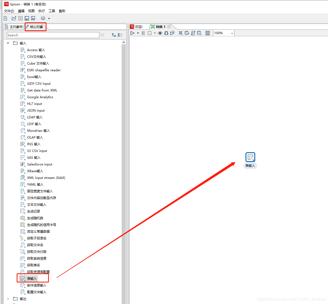Open the 视图 menu
Viewport: 328px width, 304px height.
(x=31, y=11)
